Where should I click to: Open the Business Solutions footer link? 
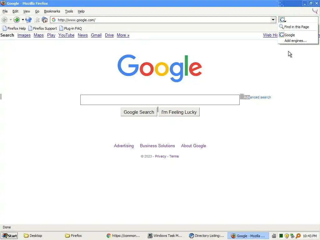[157, 146]
